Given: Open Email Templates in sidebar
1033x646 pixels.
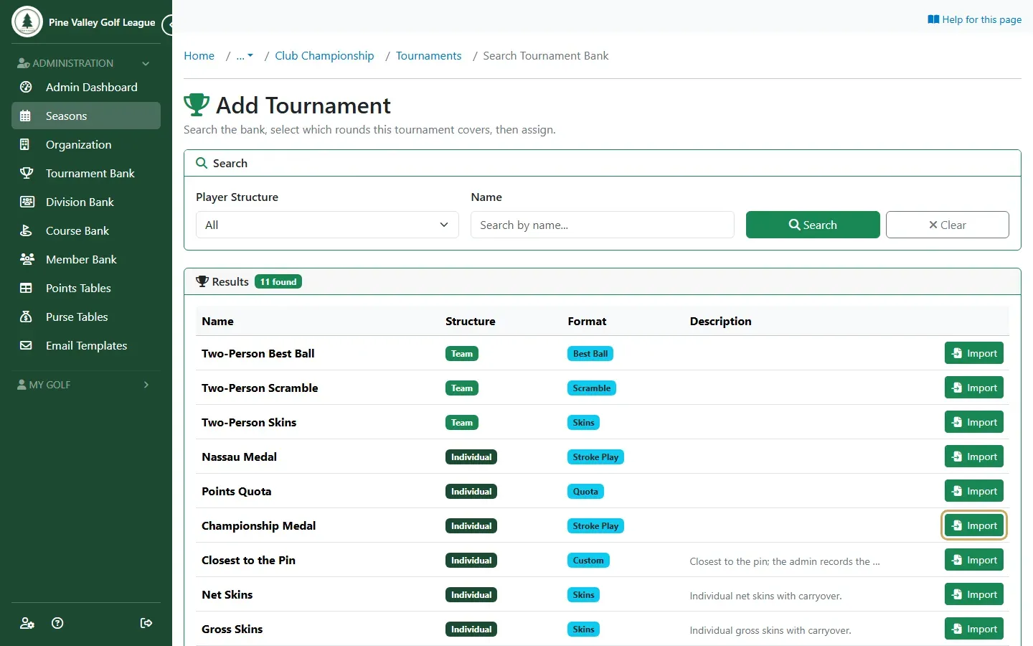Looking at the screenshot, I should click(x=86, y=345).
